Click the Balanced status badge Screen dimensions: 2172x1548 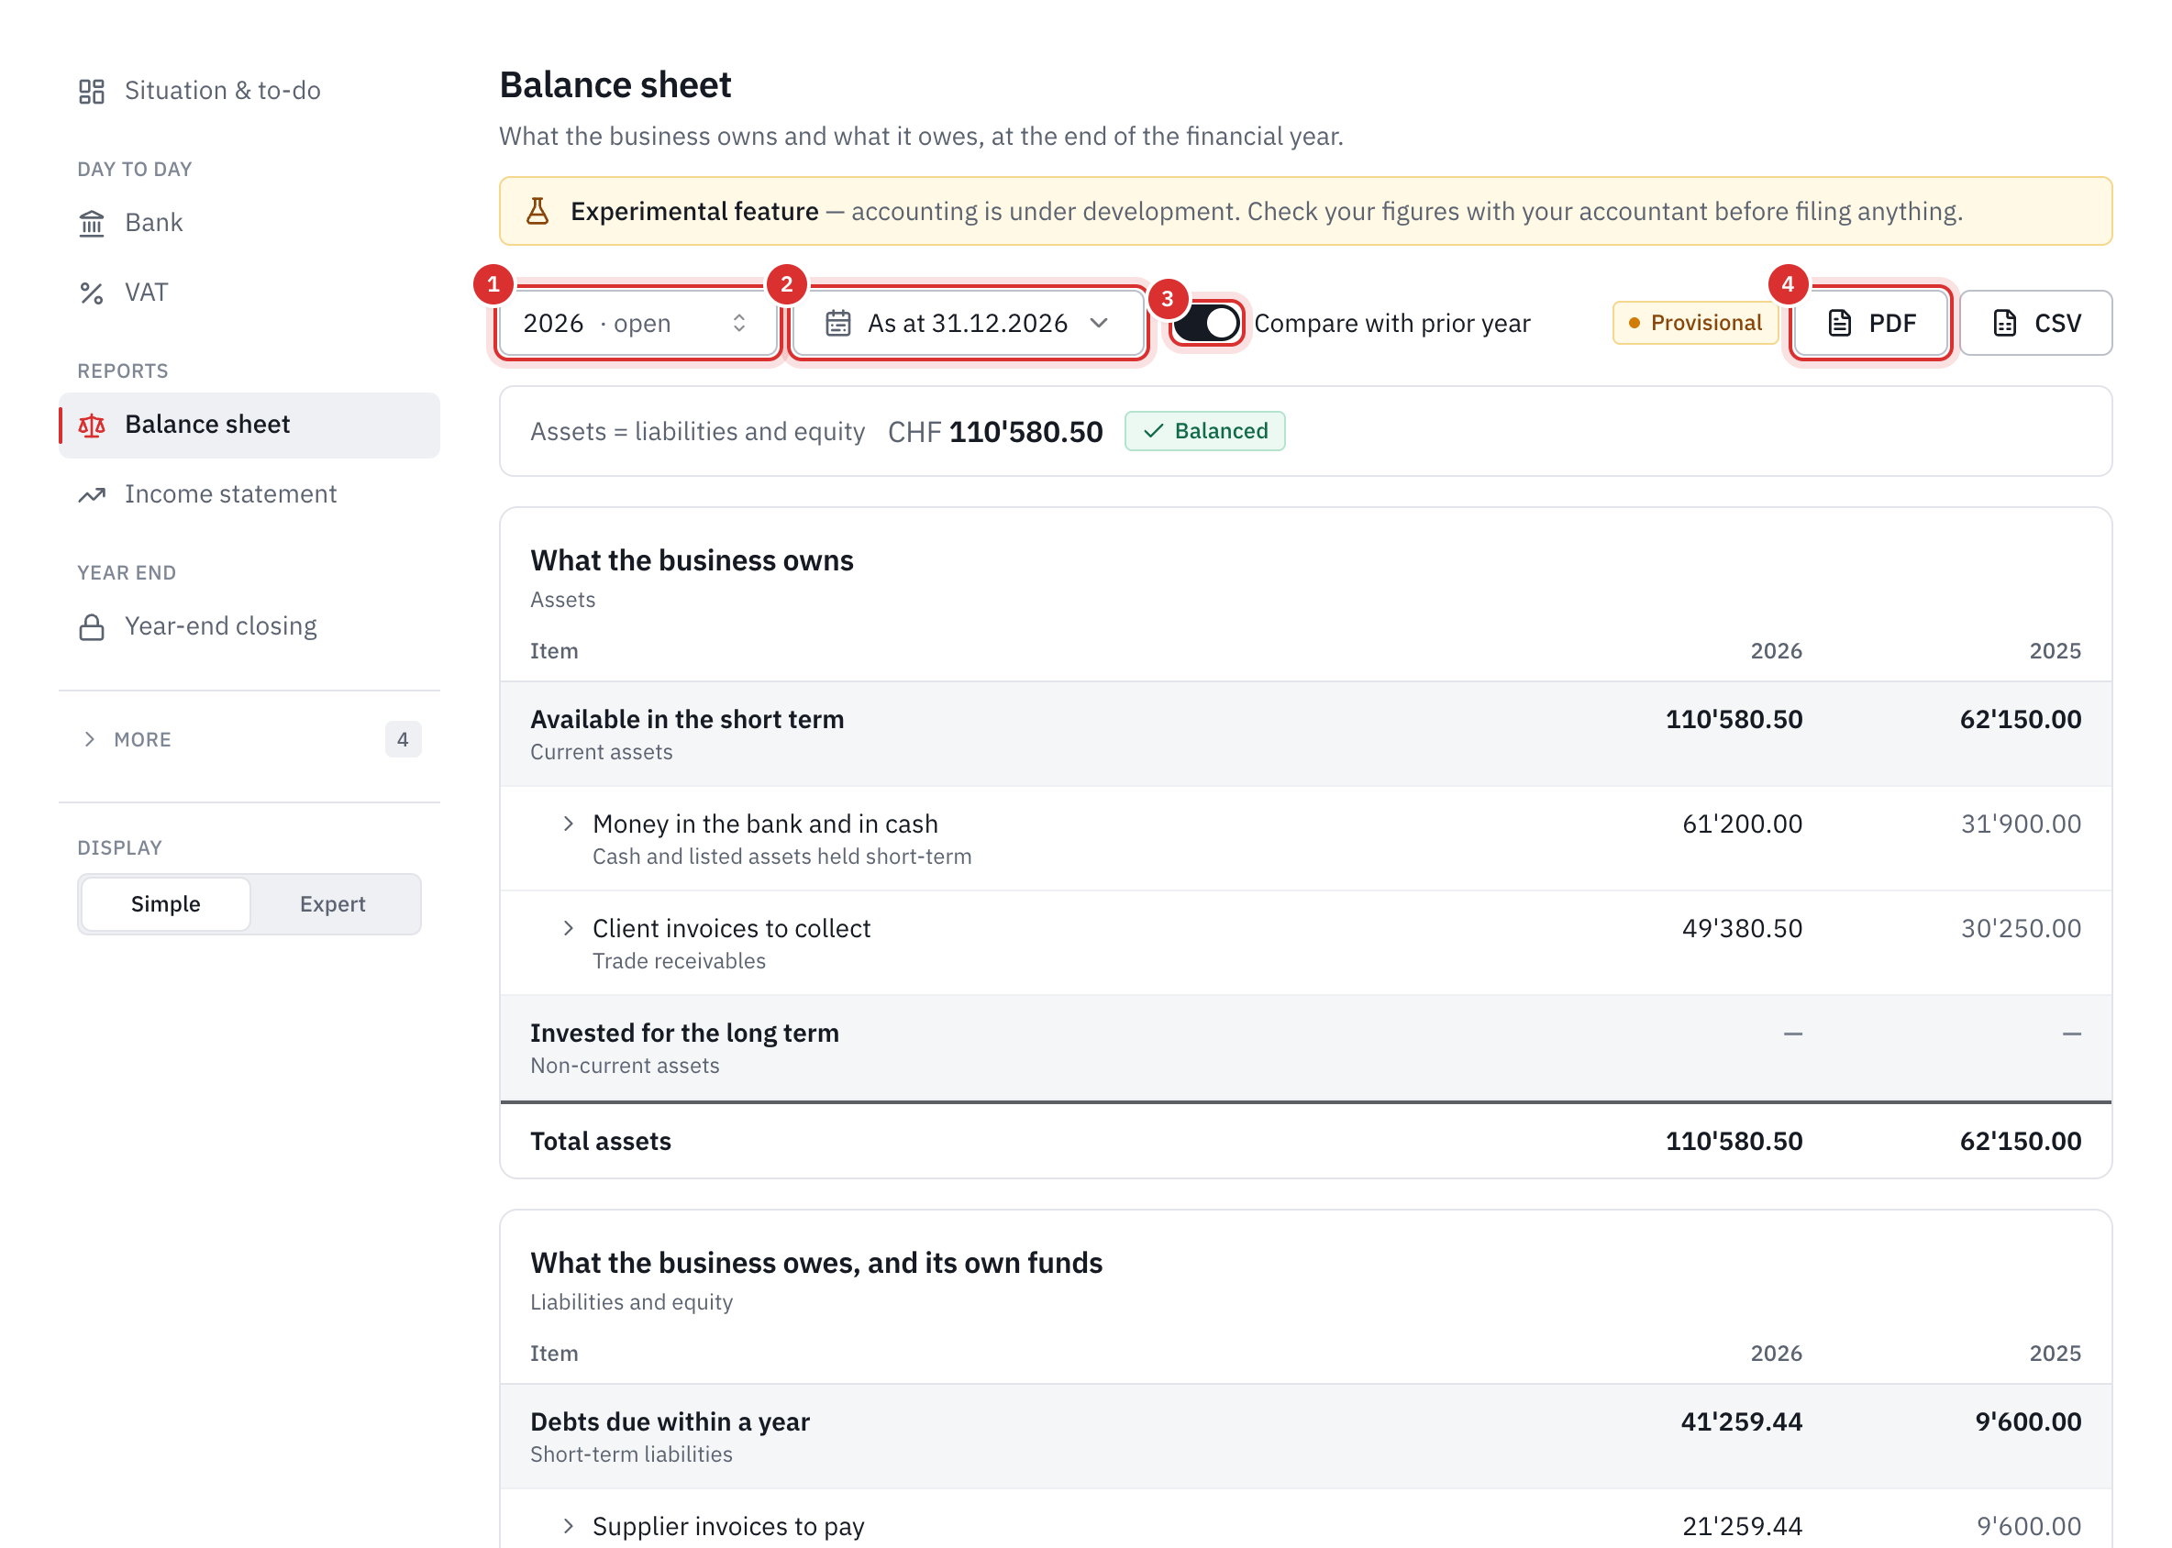(1204, 431)
